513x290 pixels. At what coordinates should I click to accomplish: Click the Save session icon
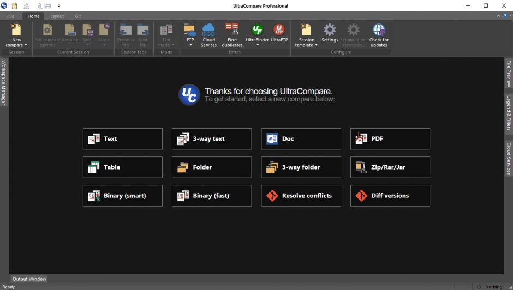click(x=87, y=30)
